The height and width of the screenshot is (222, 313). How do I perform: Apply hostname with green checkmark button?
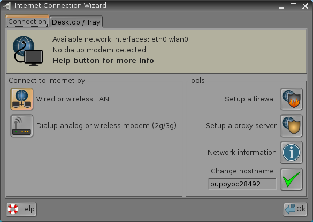pos(291,179)
